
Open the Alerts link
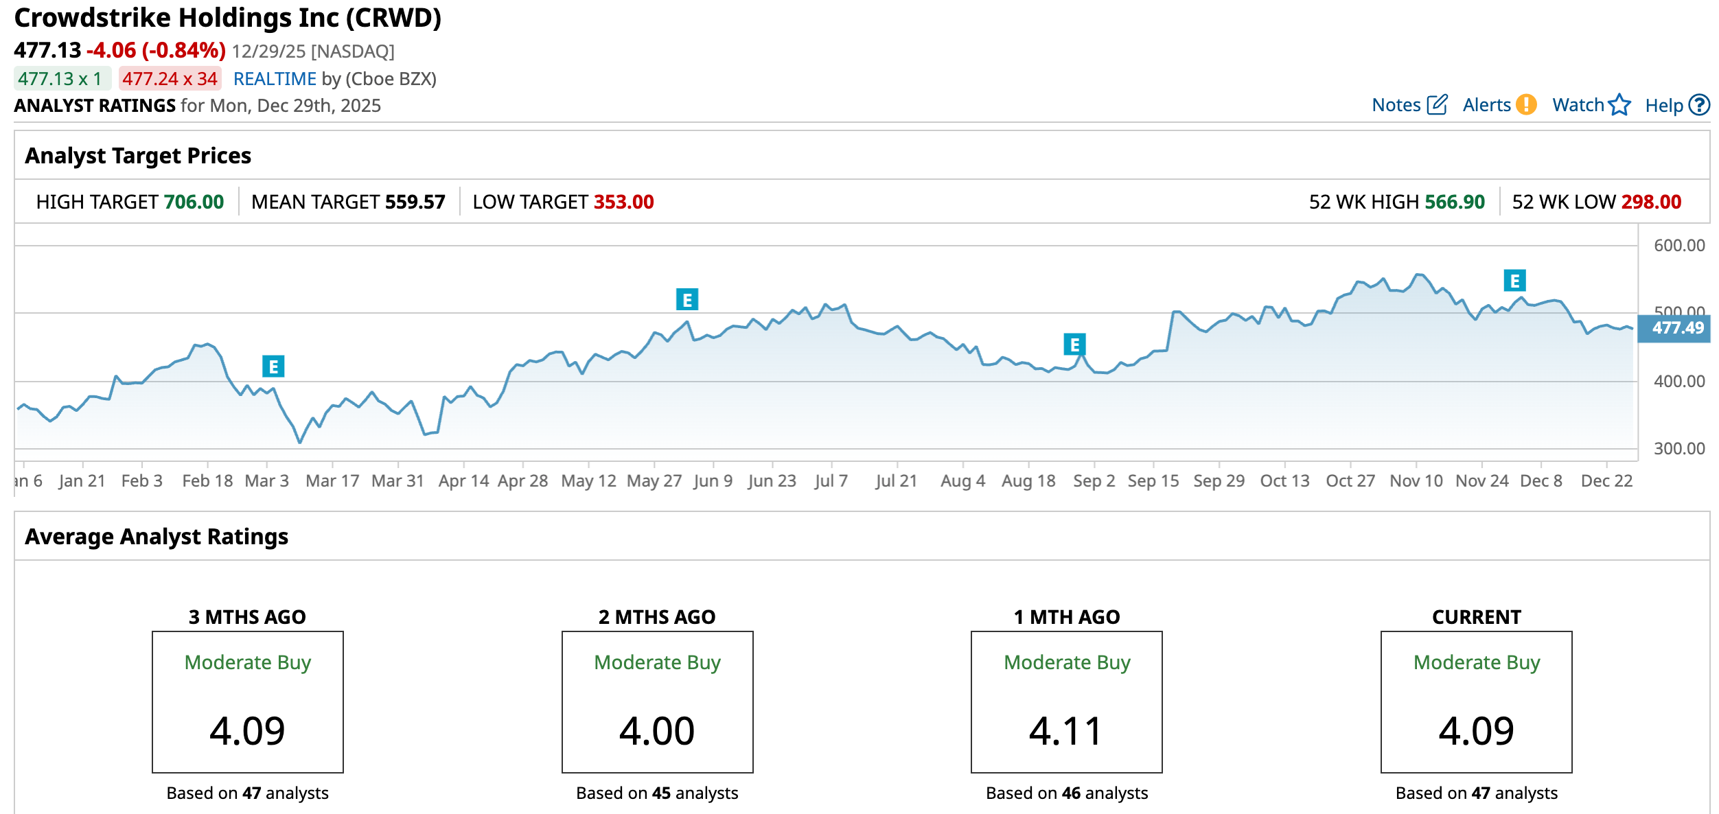(x=1486, y=105)
